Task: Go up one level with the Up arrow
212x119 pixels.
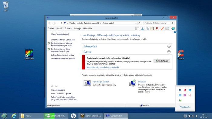Action: click(61, 23)
